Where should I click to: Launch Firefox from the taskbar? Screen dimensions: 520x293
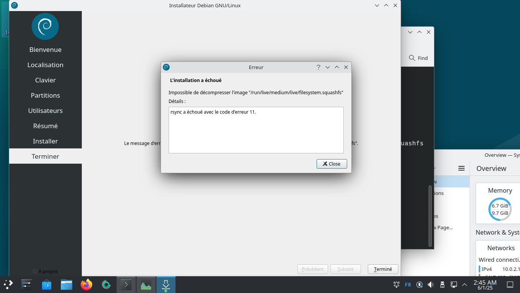86,284
